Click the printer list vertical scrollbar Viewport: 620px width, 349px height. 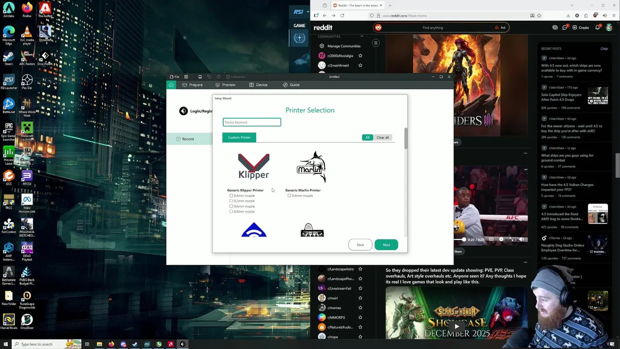(x=406, y=139)
